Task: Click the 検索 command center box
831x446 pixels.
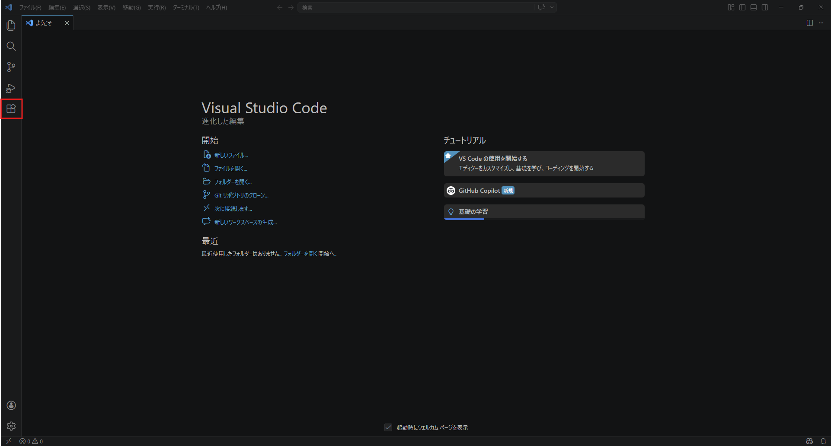Action: pyautogui.click(x=415, y=7)
